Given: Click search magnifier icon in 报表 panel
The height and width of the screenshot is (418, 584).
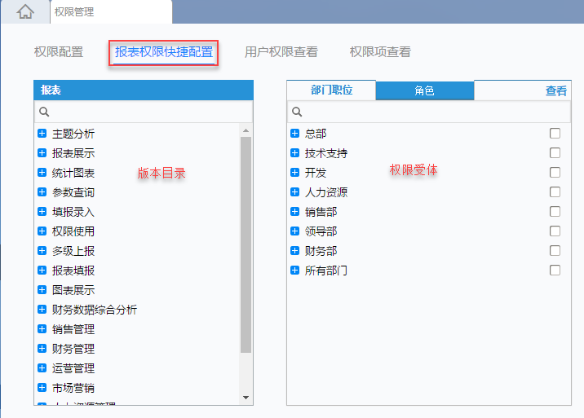Looking at the screenshot, I should tap(44, 112).
